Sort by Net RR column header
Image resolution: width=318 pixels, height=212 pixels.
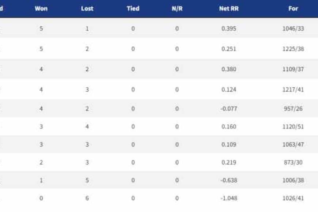click(229, 8)
